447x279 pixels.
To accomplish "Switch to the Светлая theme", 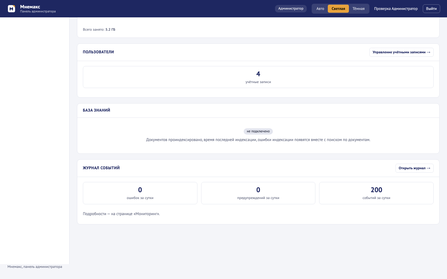I will [x=338, y=9].
